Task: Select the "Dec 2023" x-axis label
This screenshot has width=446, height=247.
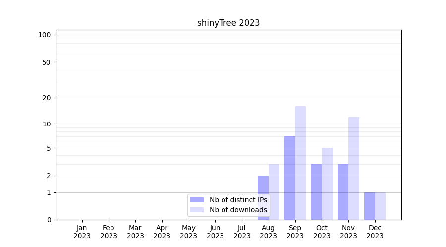Action: pos(375,232)
